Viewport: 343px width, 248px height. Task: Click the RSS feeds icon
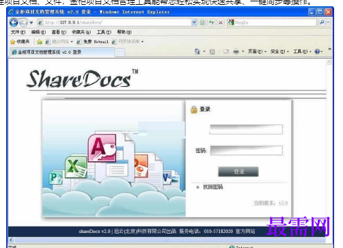[212, 52]
